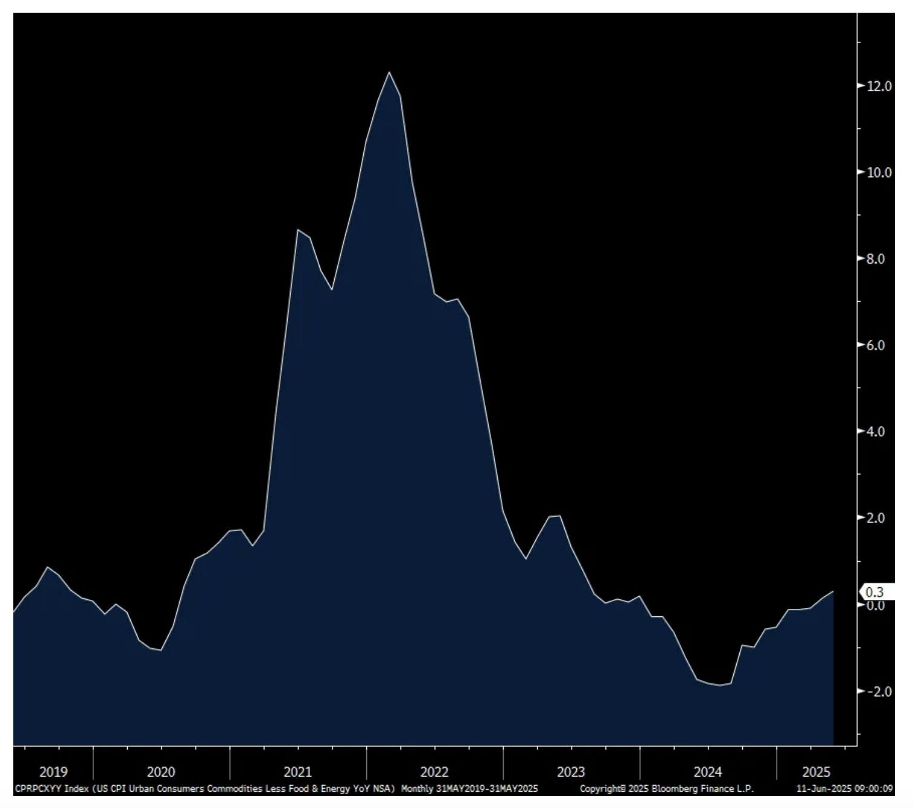This screenshot has height=808, width=913.
Task: Select the 2022 label on the x-axis
Action: [435, 772]
